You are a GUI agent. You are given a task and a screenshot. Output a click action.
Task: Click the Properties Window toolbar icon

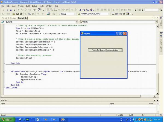pyautogui.click(x=117, y=14)
